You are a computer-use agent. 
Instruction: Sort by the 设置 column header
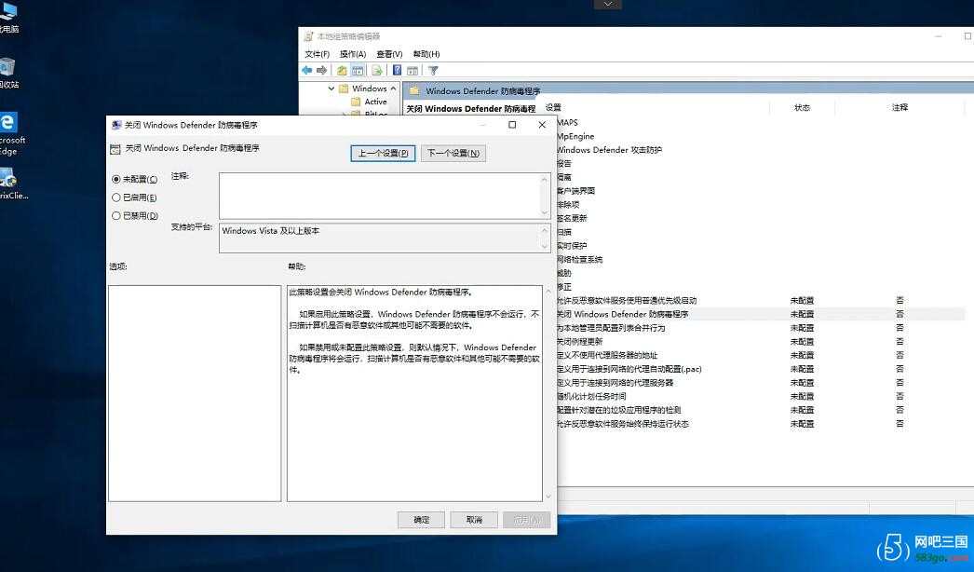coord(656,107)
